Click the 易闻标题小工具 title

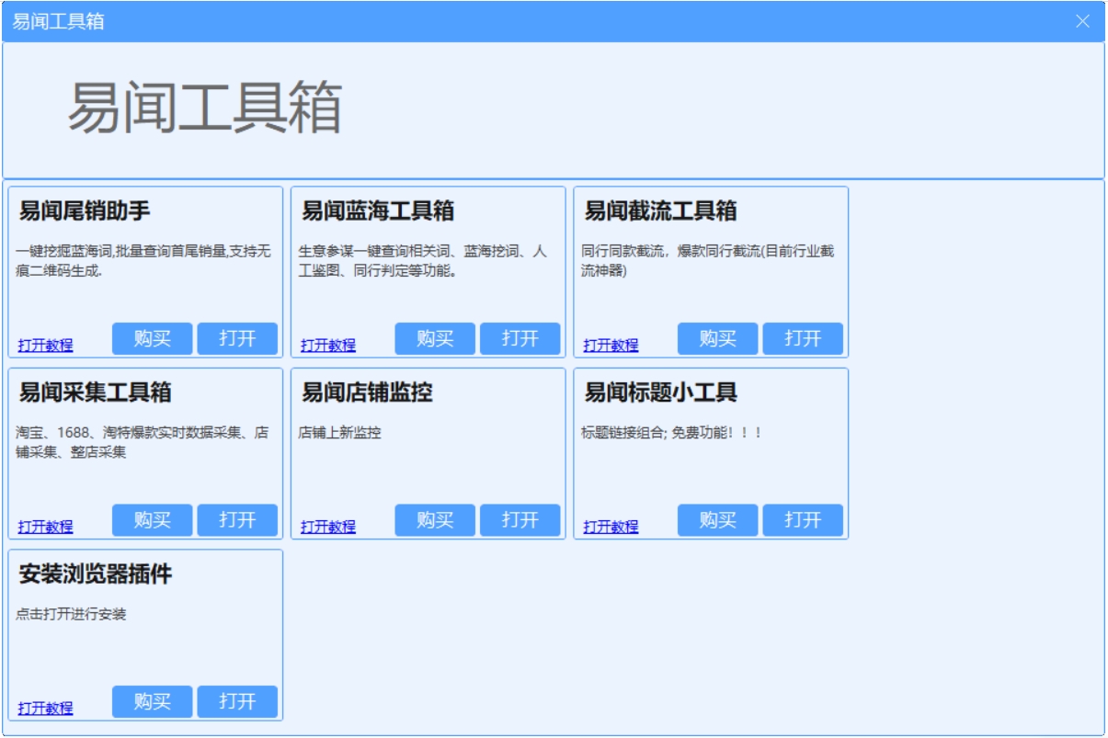[x=661, y=393]
